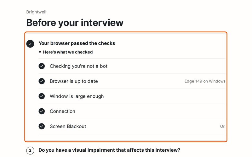Viewport: 252px width, 157px height.
Task: Click the Connection check icon
Action: tap(42, 111)
